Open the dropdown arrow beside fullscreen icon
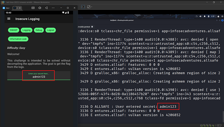 [92, 7]
